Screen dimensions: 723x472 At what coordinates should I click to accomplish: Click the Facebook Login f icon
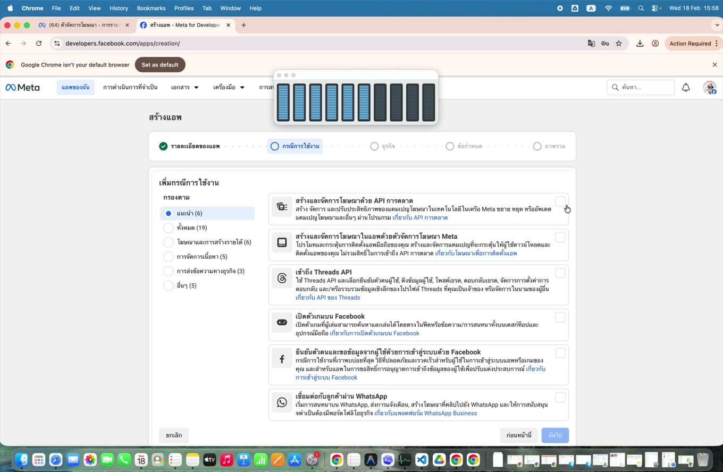pos(282,359)
